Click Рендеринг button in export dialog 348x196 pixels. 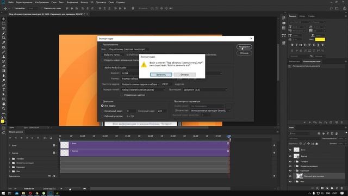tap(244, 47)
